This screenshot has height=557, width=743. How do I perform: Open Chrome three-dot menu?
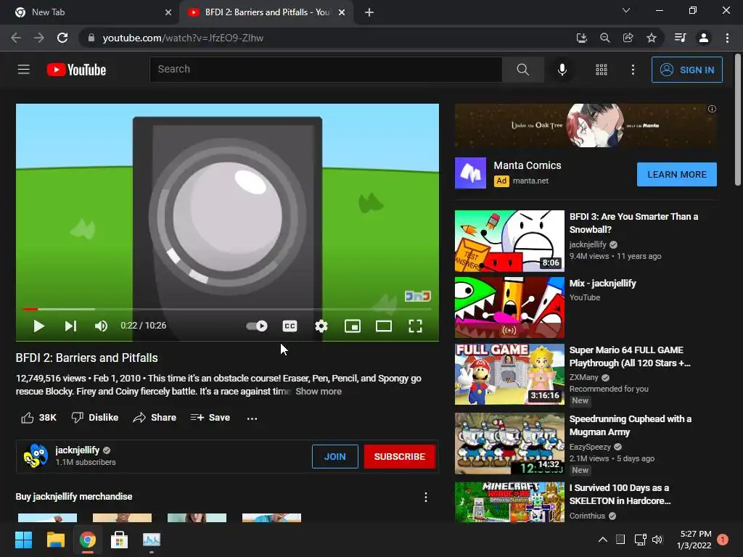point(727,38)
